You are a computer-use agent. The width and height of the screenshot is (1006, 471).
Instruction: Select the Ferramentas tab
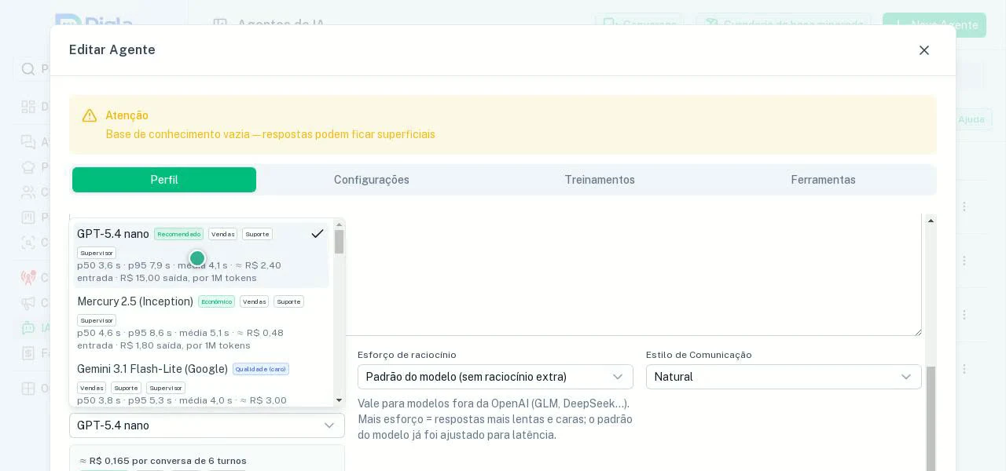(823, 180)
